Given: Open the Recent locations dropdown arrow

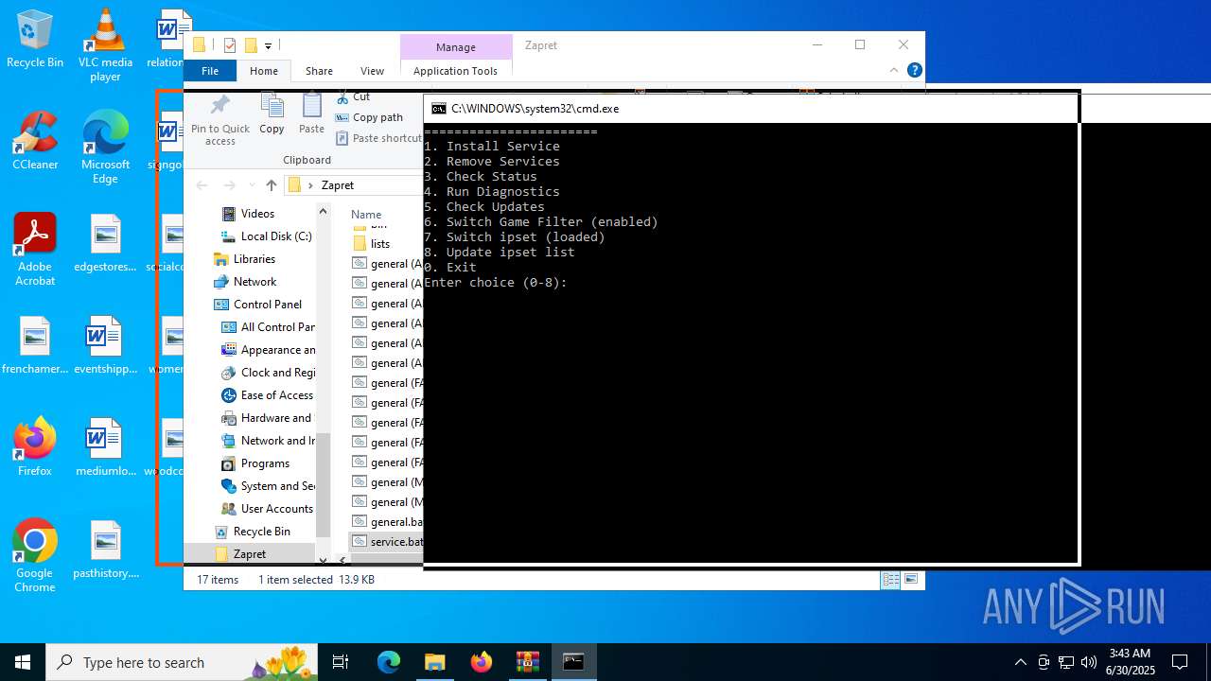Looking at the screenshot, I should pos(252,185).
